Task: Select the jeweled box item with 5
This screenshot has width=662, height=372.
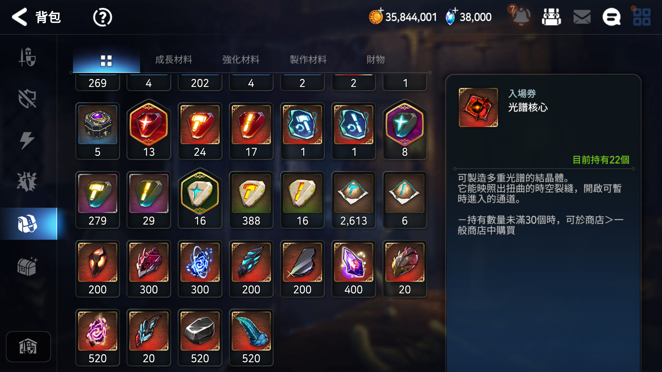Action: point(97,131)
